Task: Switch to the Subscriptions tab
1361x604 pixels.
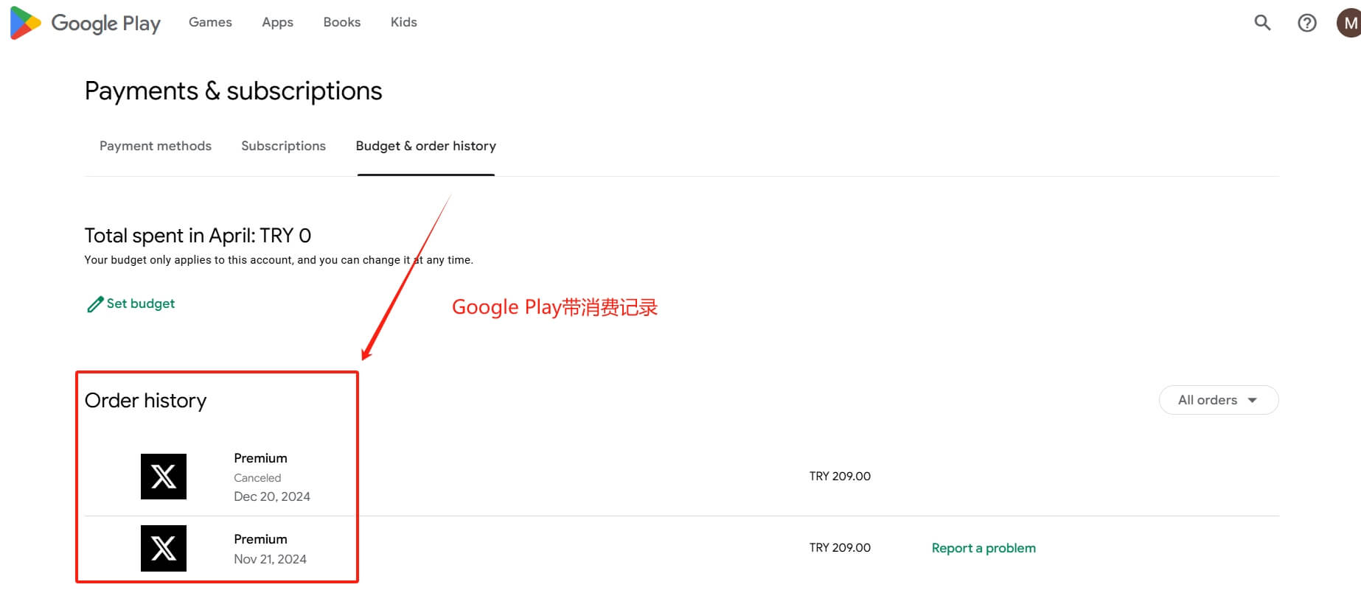Action: [x=283, y=146]
